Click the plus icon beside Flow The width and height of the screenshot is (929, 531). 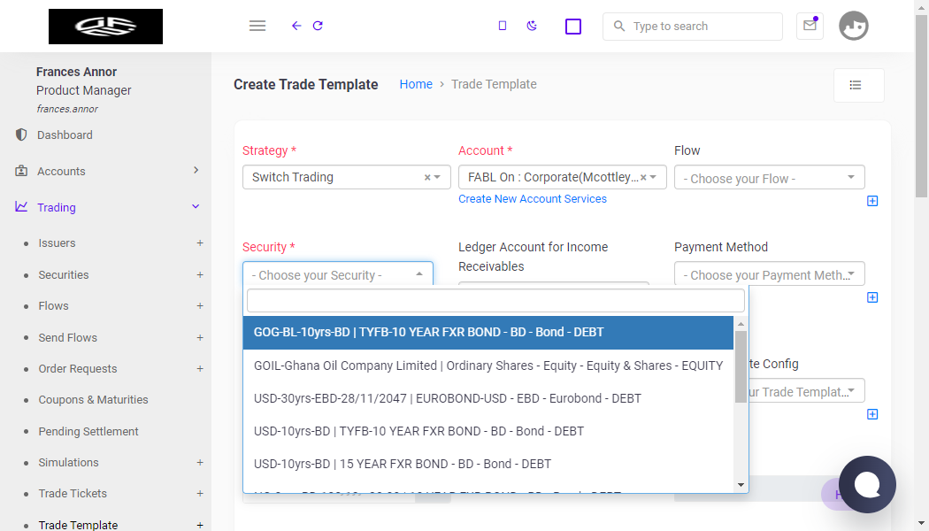click(872, 201)
